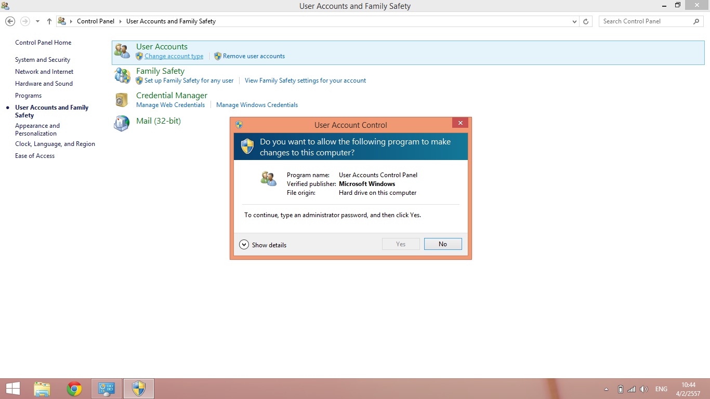Click the Family Safety category icon
The image size is (710, 399).
click(x=122, y=75)
